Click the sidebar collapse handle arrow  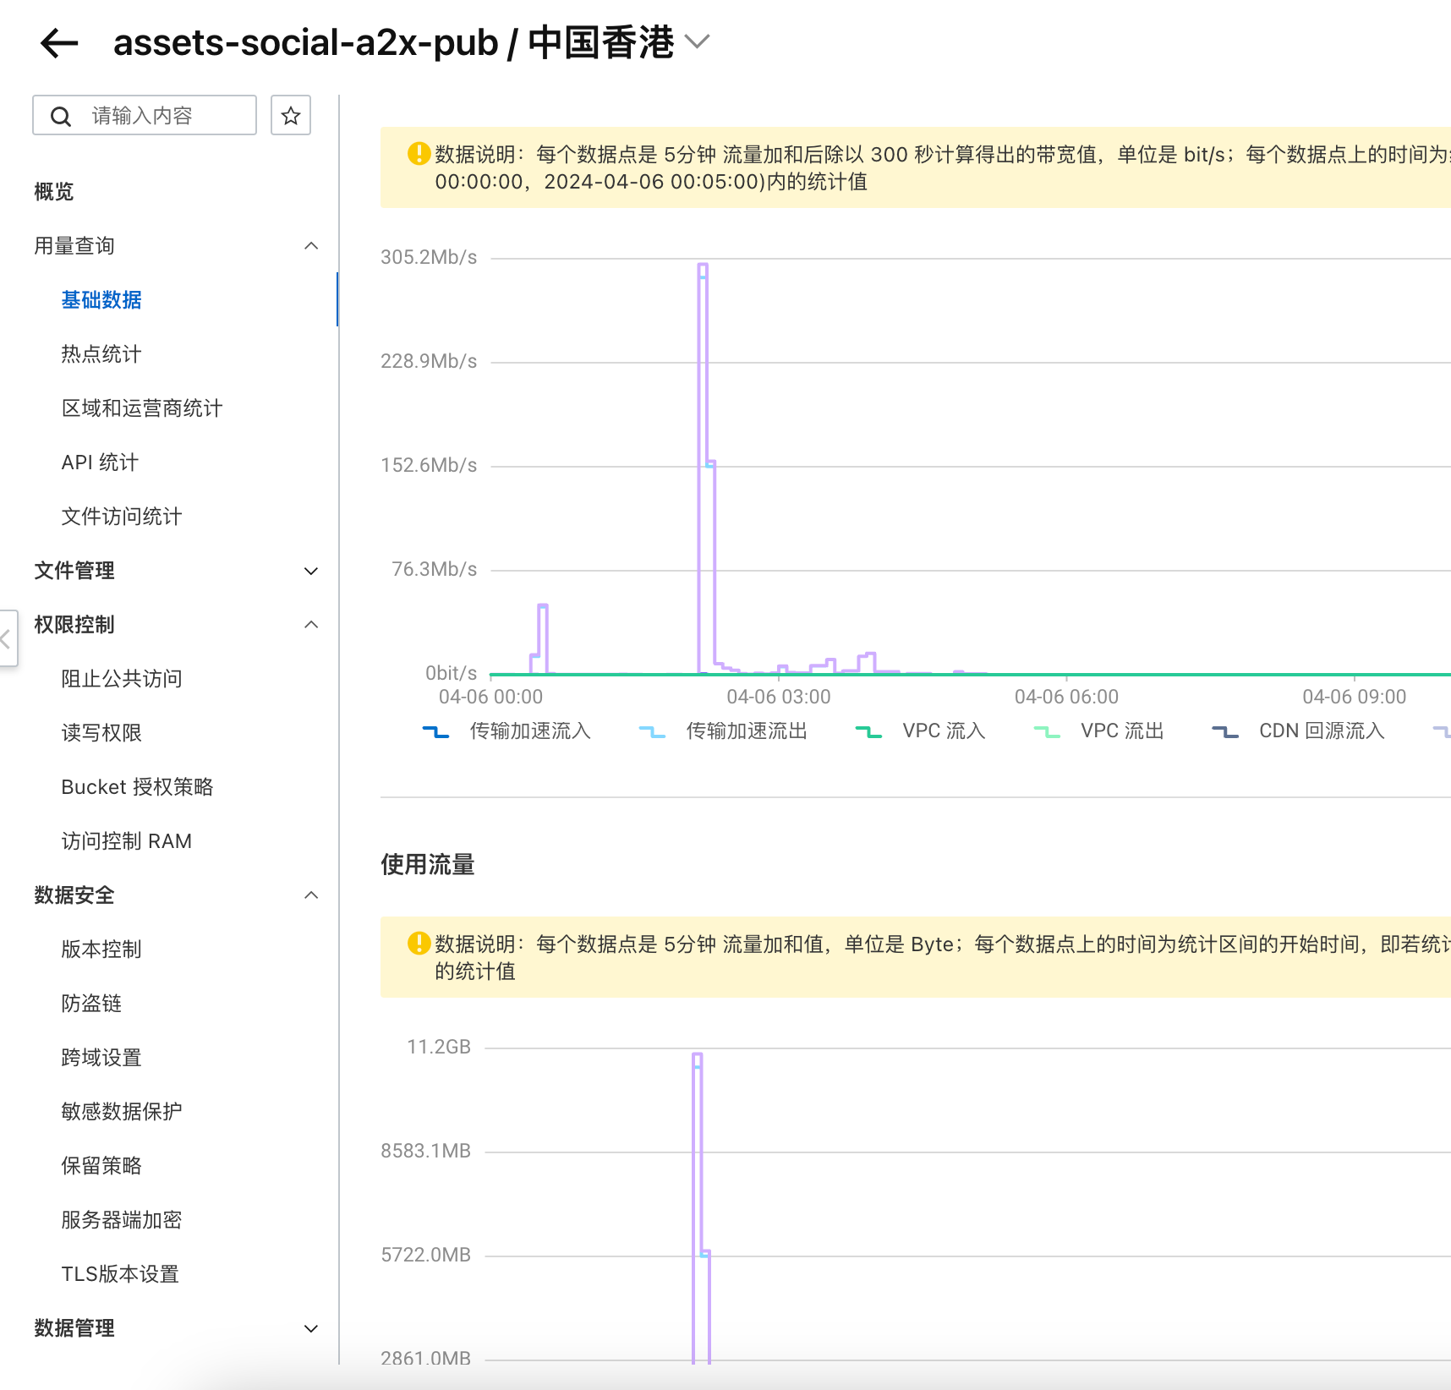[7, 638]
